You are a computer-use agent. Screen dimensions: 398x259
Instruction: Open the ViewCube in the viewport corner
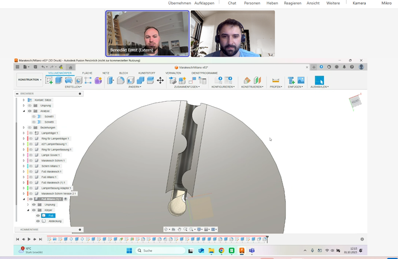pyautogui.click(x=355, y=101)
